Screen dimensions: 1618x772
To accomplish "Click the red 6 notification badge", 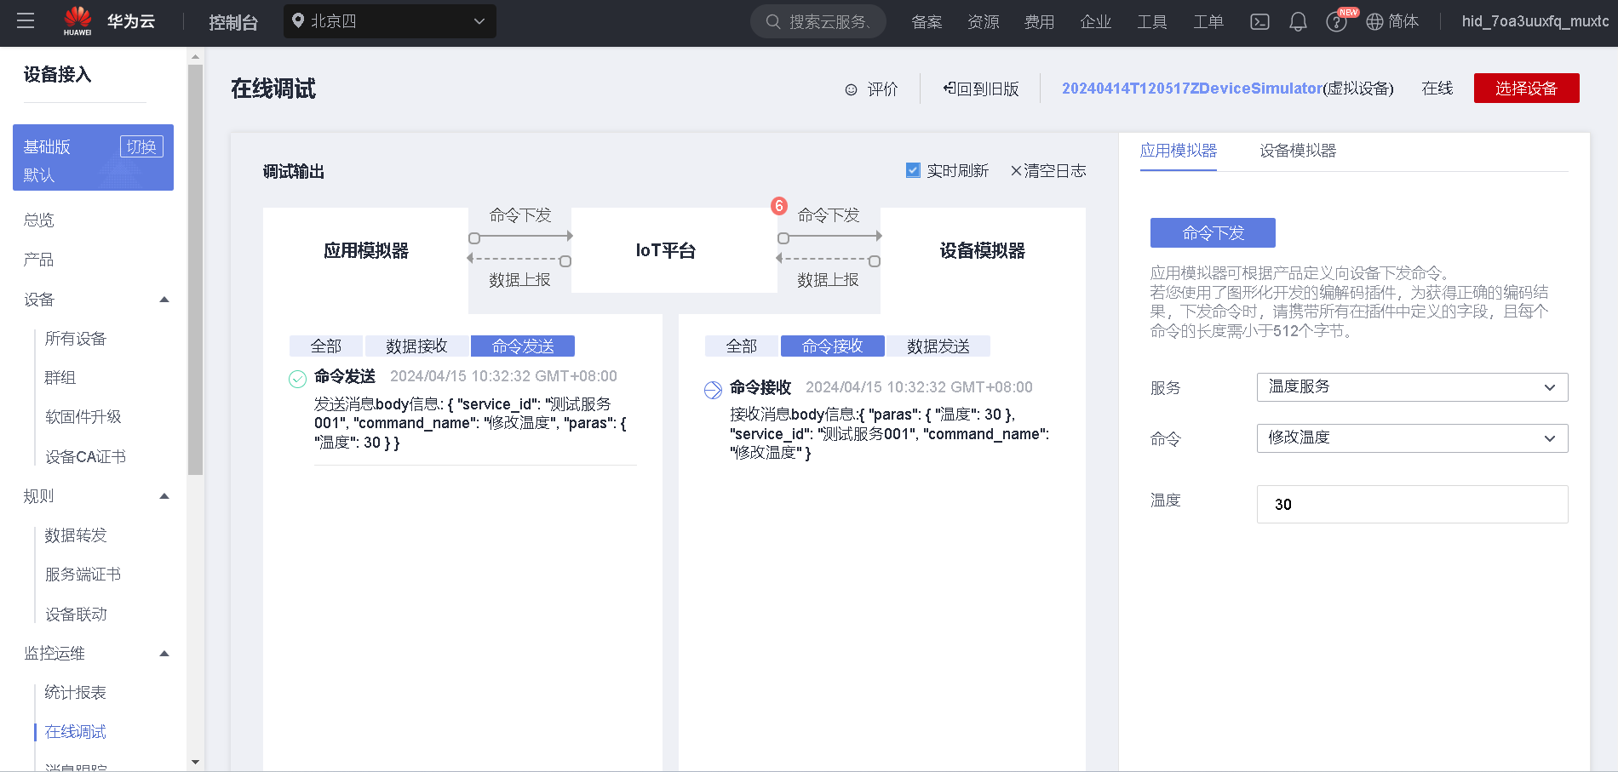I will [778, 206].
